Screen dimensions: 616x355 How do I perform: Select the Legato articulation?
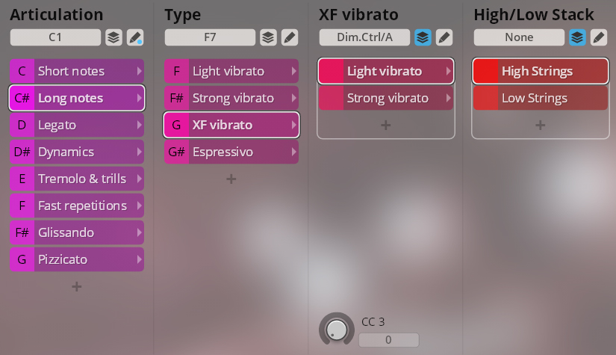click(x=76, y=125)
